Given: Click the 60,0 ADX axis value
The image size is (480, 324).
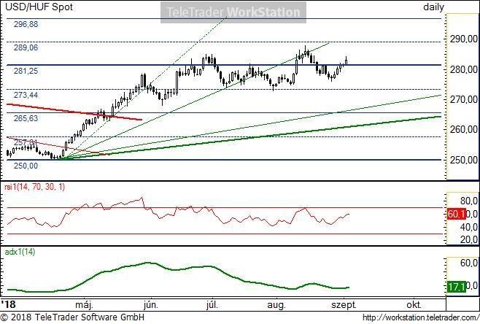Looking at the screenshot, I should [469, 263].
